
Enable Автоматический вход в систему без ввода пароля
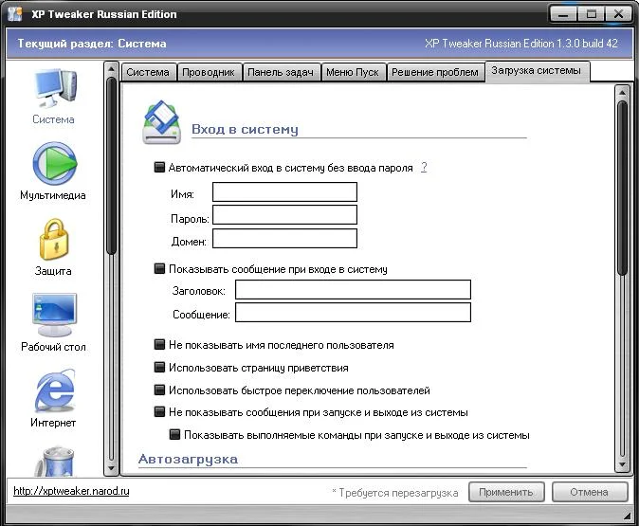[x=159, y=167]
